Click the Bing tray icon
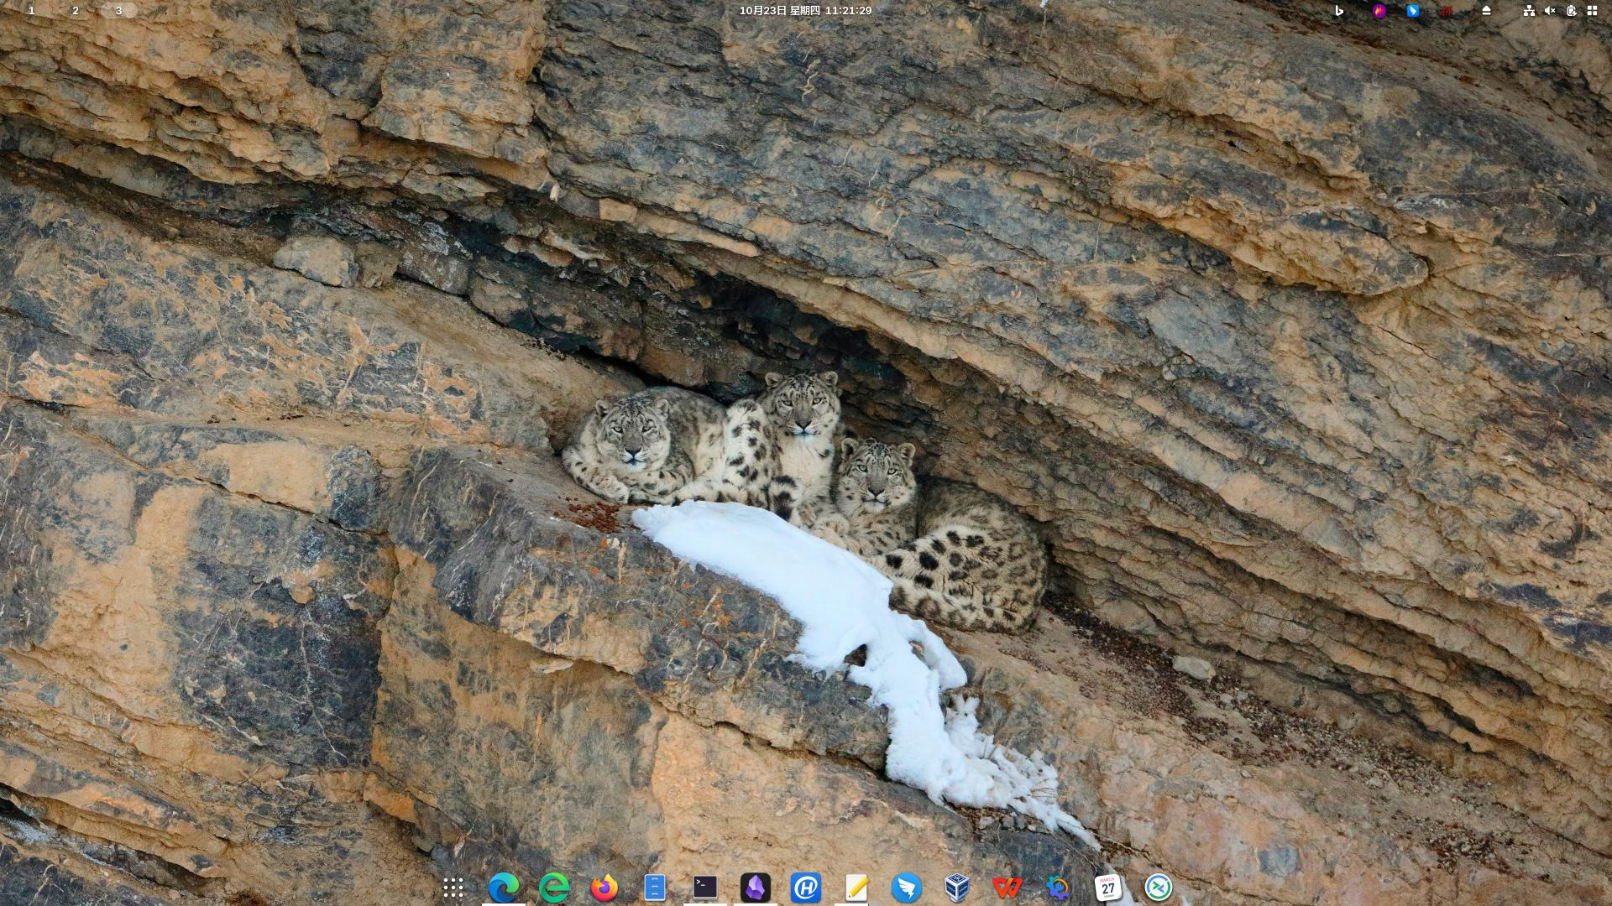Viewport: 1612px width, 906px height. click(1339, 11)
